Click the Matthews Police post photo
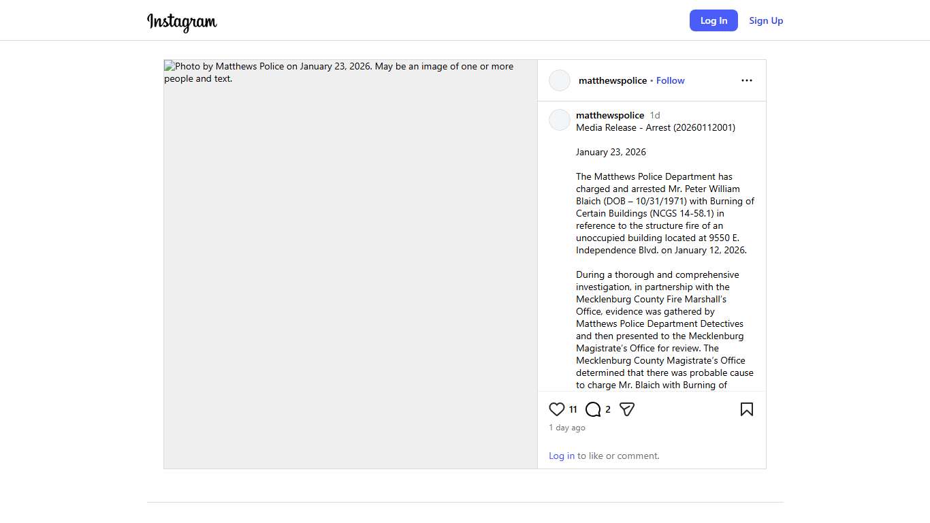Screen dimensions: 930x523 click(x=351, y=264)
